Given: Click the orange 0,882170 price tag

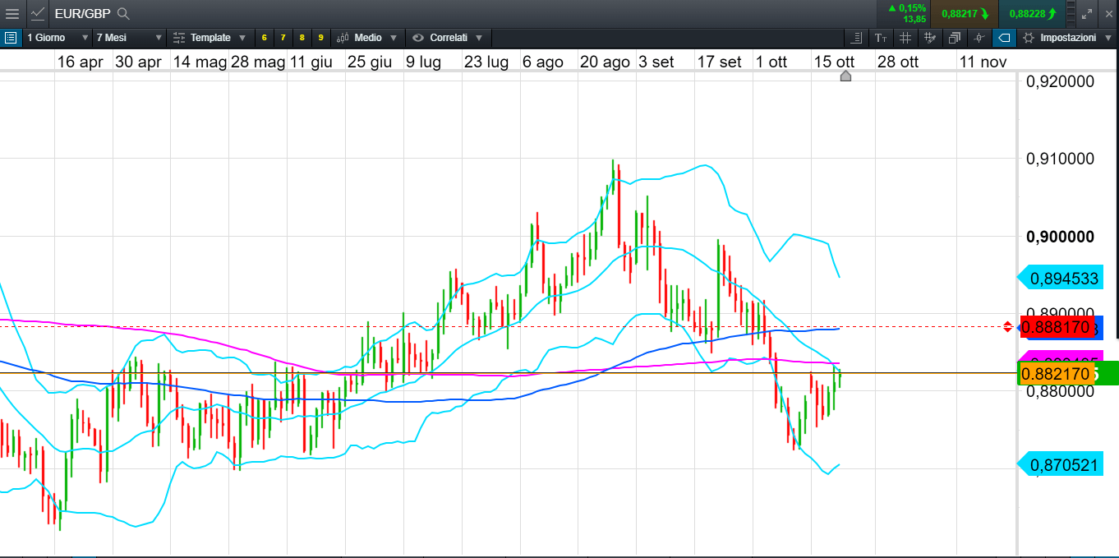Looking at the screenshot, I should [x=1057, y=374].
